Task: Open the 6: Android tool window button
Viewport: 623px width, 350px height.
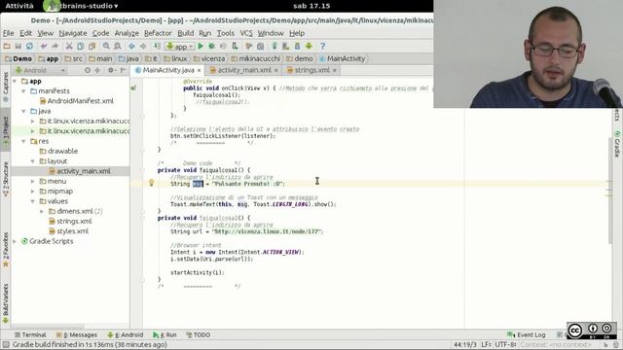Action: (126, 334)
